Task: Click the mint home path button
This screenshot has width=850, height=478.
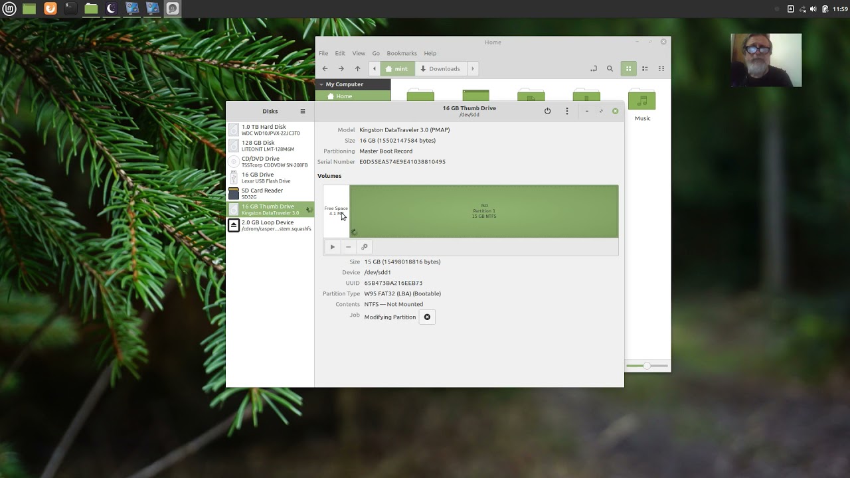Action: tap(397, 68)
